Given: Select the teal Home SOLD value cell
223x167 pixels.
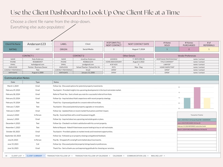Looking at the screenshot, I should point(167,49).
